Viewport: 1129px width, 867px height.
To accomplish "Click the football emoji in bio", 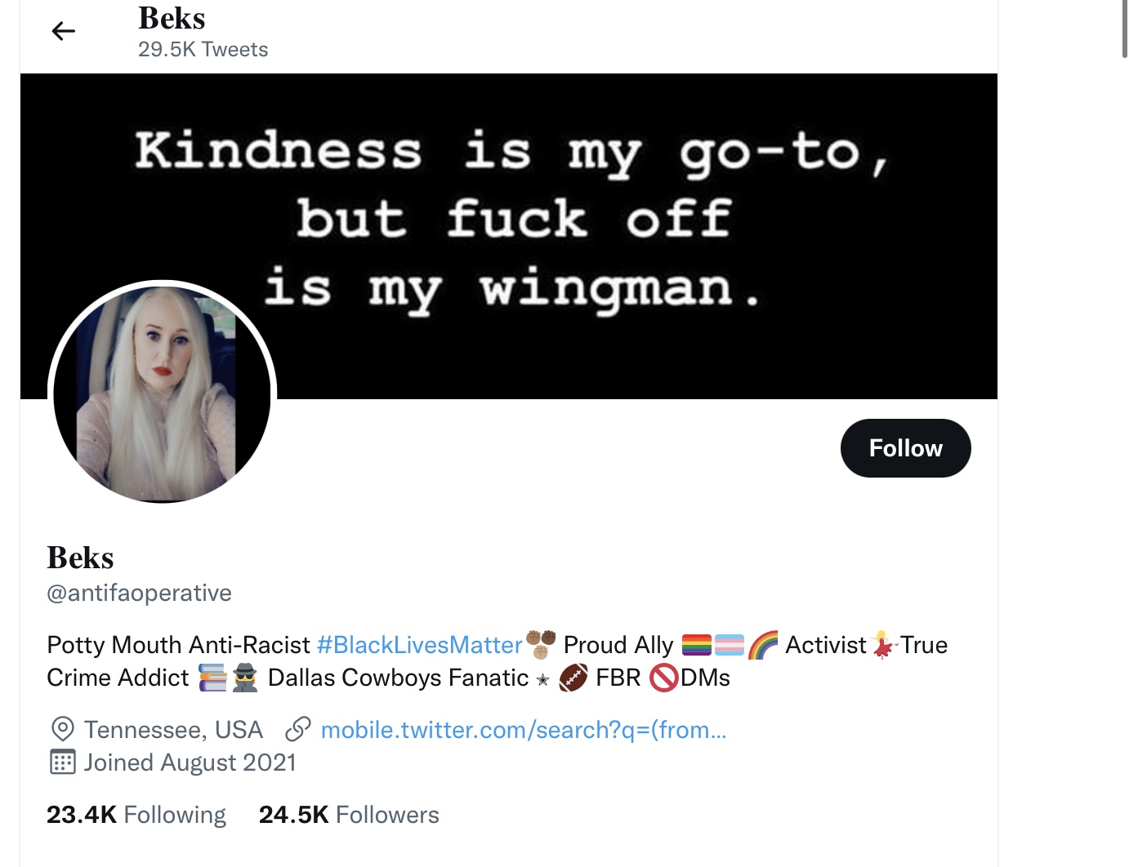I will point(573,678).
